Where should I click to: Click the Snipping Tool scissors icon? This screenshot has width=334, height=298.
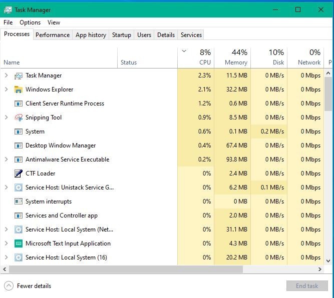pos(19,117)
